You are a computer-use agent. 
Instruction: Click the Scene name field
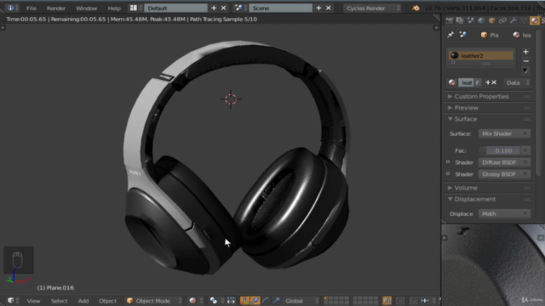coord(281,8)
